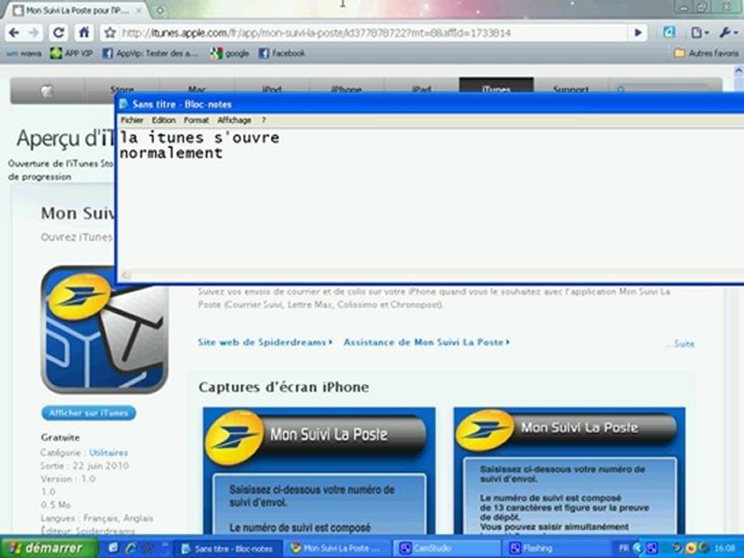
Task: Click the Mon Suivi La Poste app icon
Action: coord(105,329)
